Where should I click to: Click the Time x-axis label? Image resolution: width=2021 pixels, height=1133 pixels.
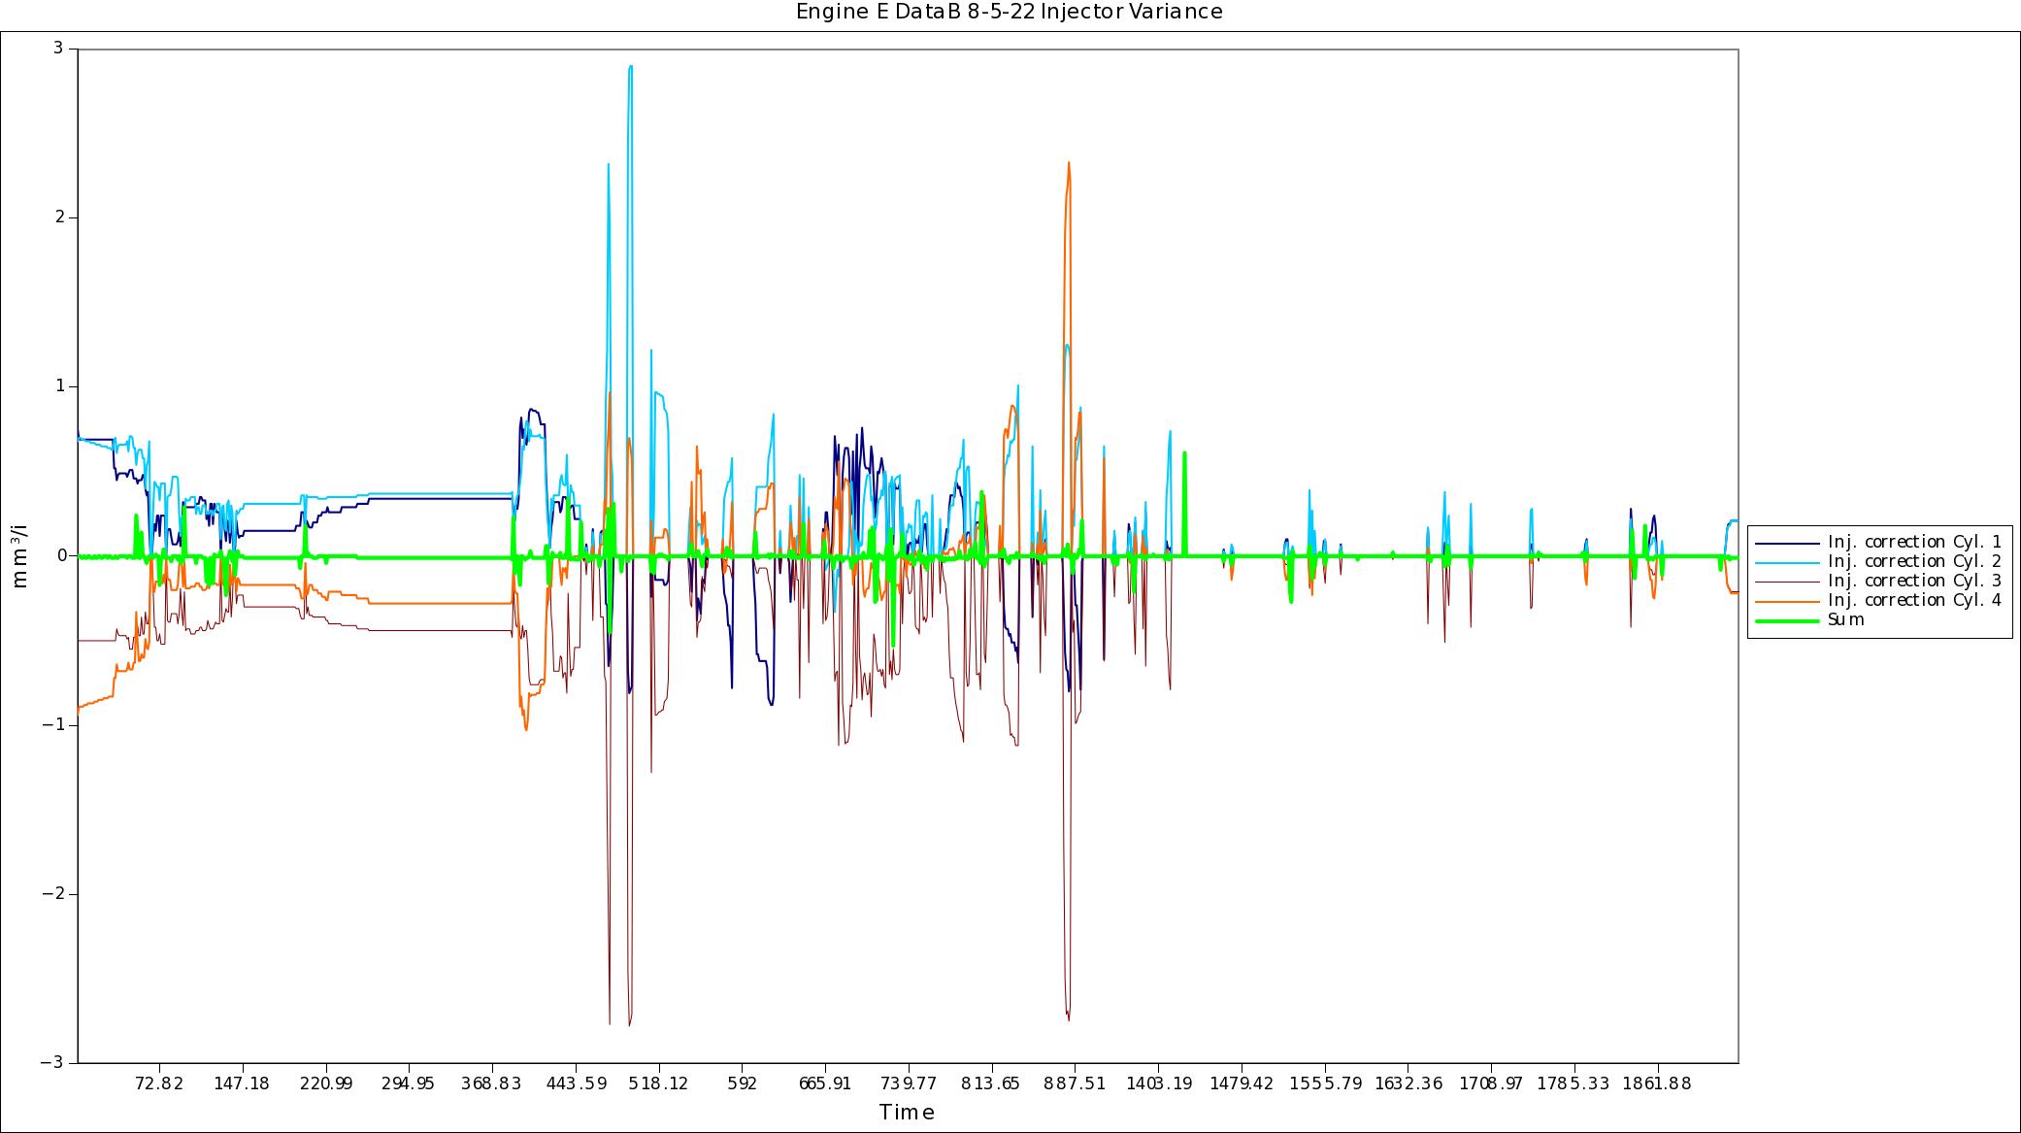pyautogui.click(x=907, y=1113)
